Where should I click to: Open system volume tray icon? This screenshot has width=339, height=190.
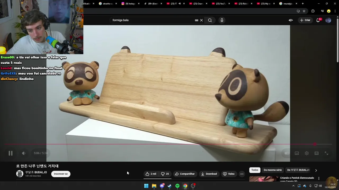pos(320,186)
